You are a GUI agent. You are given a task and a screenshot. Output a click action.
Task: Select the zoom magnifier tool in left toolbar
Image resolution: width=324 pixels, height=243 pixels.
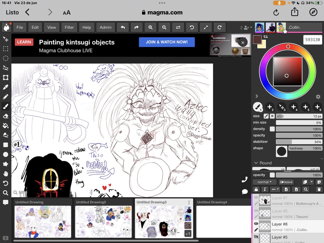(5, 193)
